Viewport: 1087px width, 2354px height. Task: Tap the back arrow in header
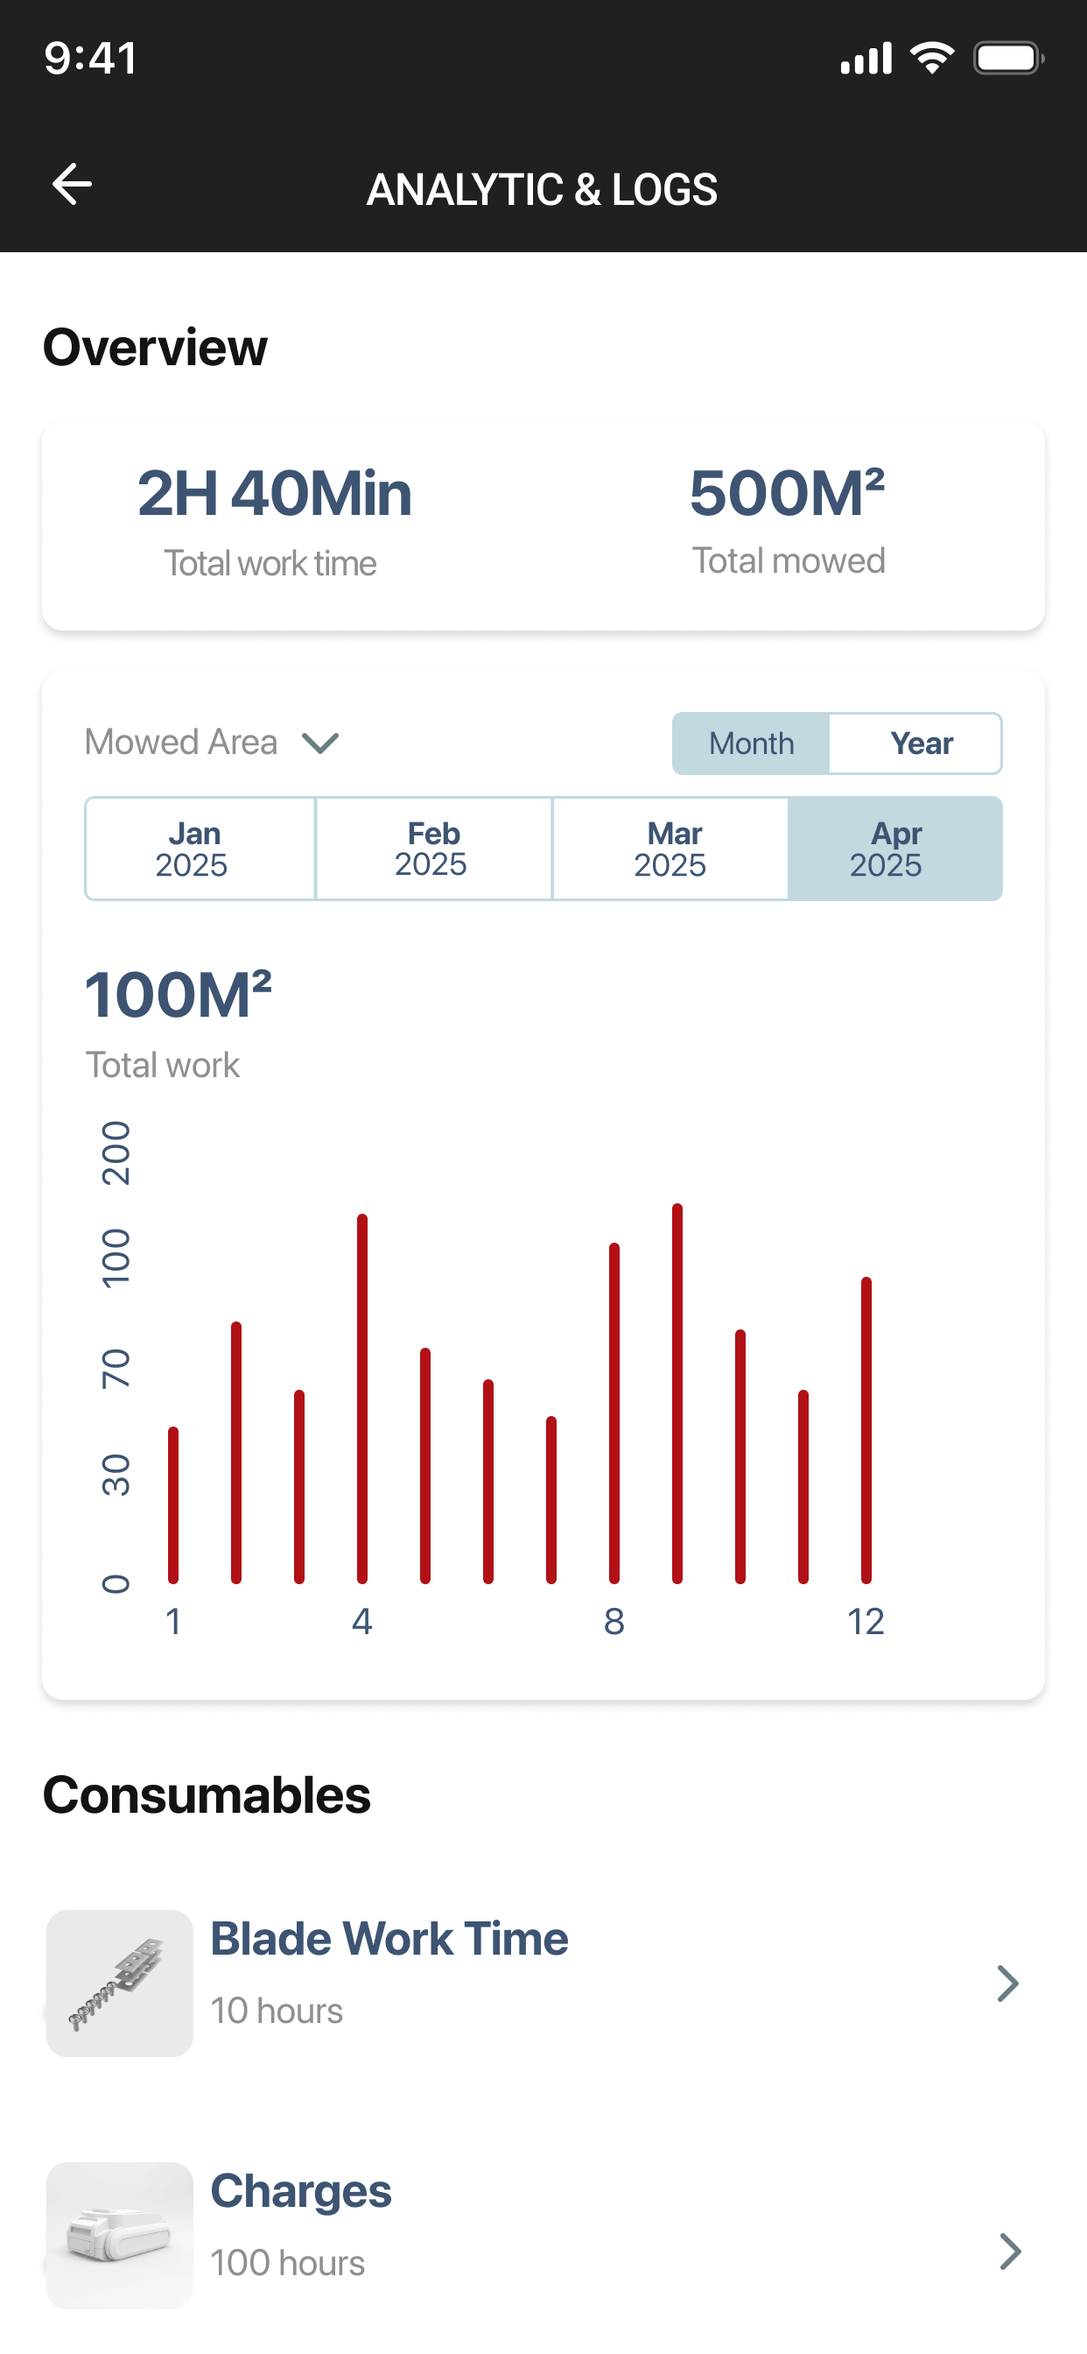point(71,185)
